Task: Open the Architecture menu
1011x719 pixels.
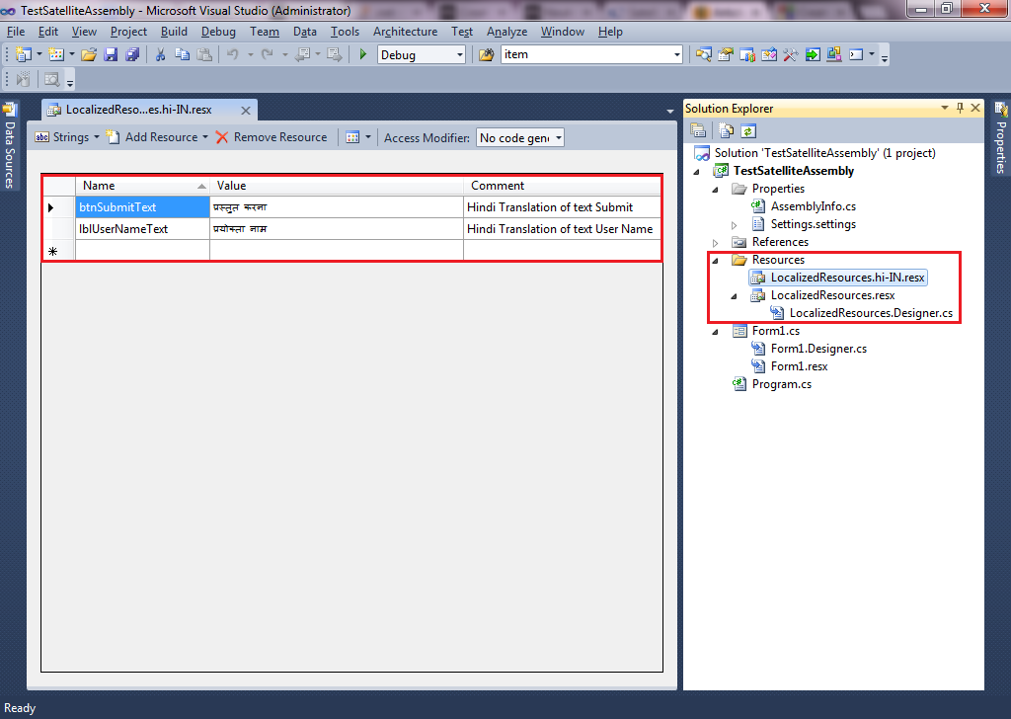Action: click(x=405, y=32)
